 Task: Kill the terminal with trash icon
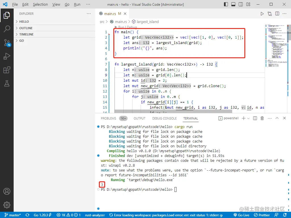[x=262, y=118]
